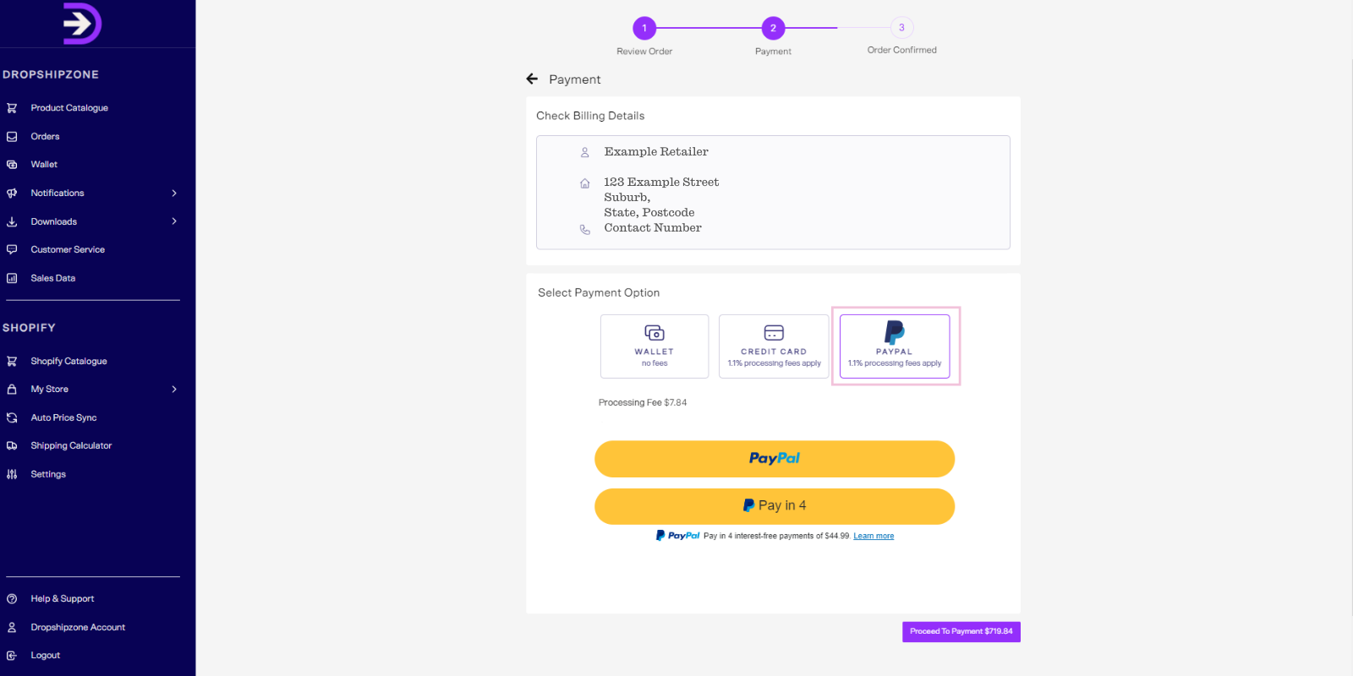This screenshot has height=676, width=1353.
Task: Click the Dropshipzone Account person icon
Action: click(12, 627)
